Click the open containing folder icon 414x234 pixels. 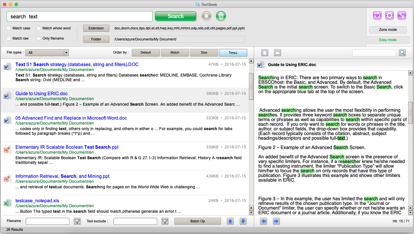[277, 53]
